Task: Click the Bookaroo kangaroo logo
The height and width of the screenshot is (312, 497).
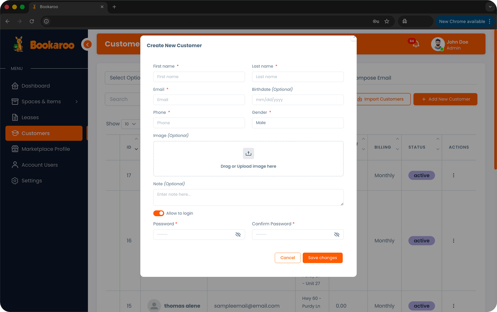Action: click(x=18, y=44)
